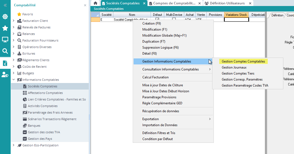Switch to Comptes de Comptabilité tab
Image resolution: width=294 pixels, height=154 pixels.
click(x=174, y=3)
